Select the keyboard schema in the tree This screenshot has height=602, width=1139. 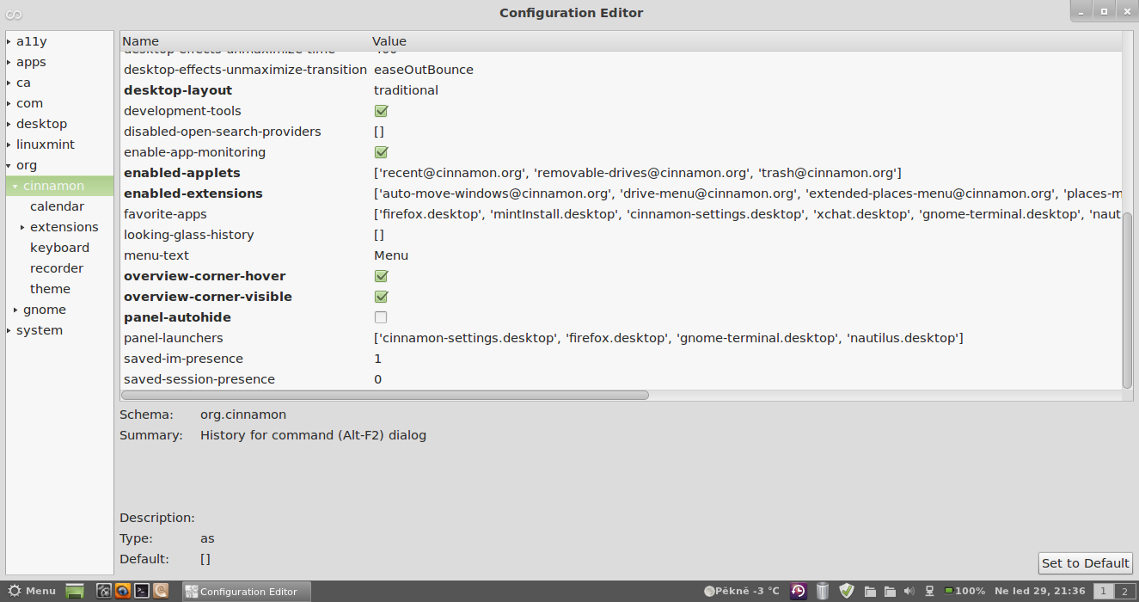point(59,248)
